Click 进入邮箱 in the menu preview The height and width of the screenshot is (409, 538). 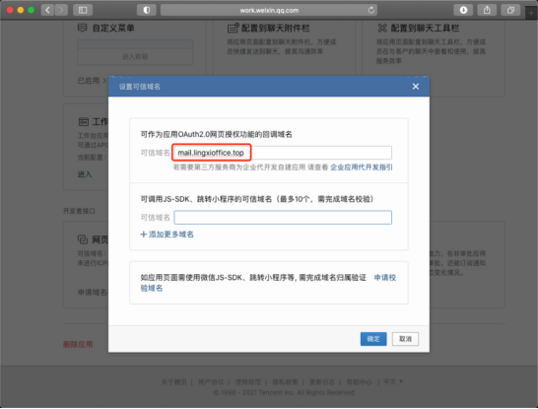pos(135,56)
